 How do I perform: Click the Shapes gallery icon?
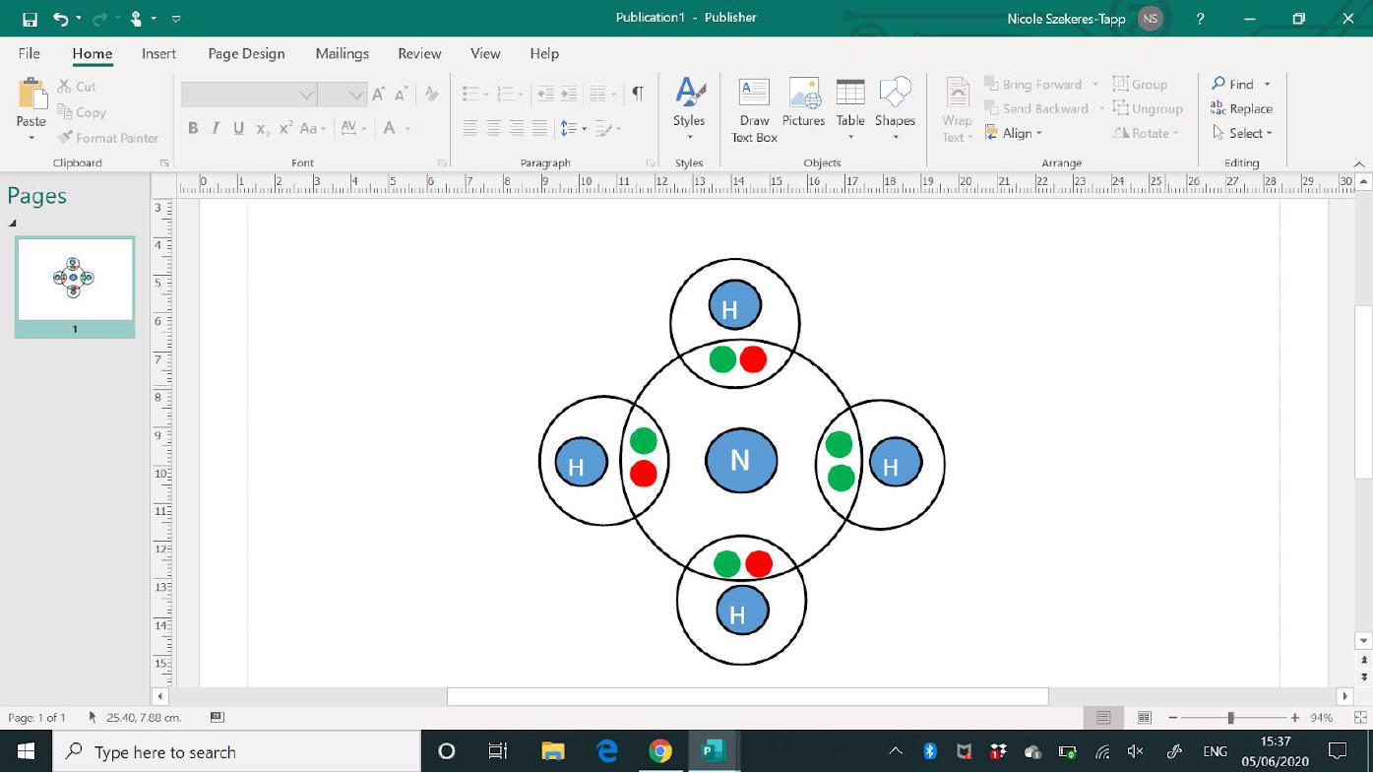click(895, 95)
